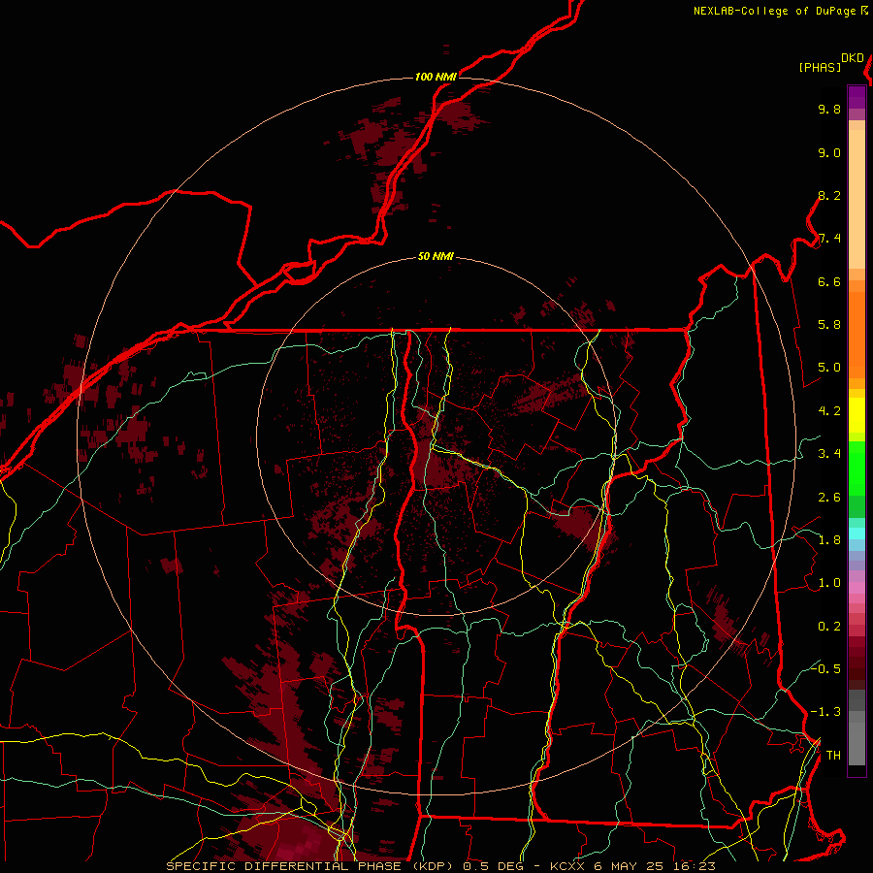Screen dimensions: 873x873
Task: Click the 8.2 legend value
Action: click(829, 196)
